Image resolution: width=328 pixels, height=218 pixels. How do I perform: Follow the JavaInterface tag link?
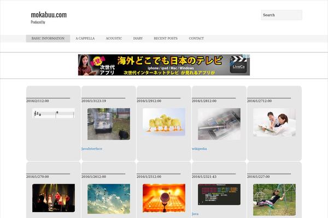92,149
